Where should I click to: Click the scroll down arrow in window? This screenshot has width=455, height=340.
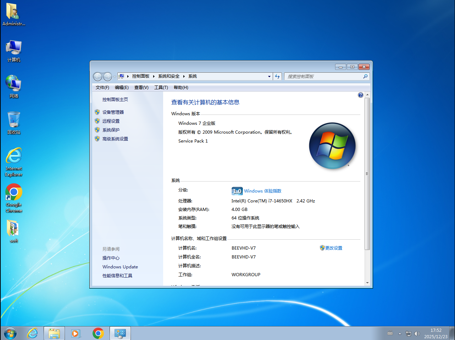coord(367,283)
